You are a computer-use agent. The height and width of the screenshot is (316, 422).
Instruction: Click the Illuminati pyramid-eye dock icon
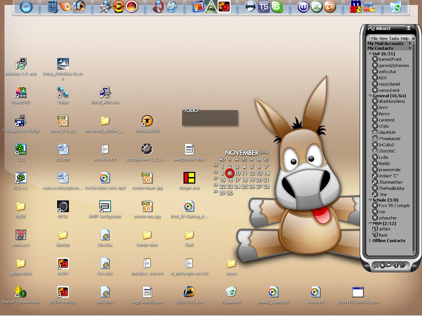tap(211, 7)
